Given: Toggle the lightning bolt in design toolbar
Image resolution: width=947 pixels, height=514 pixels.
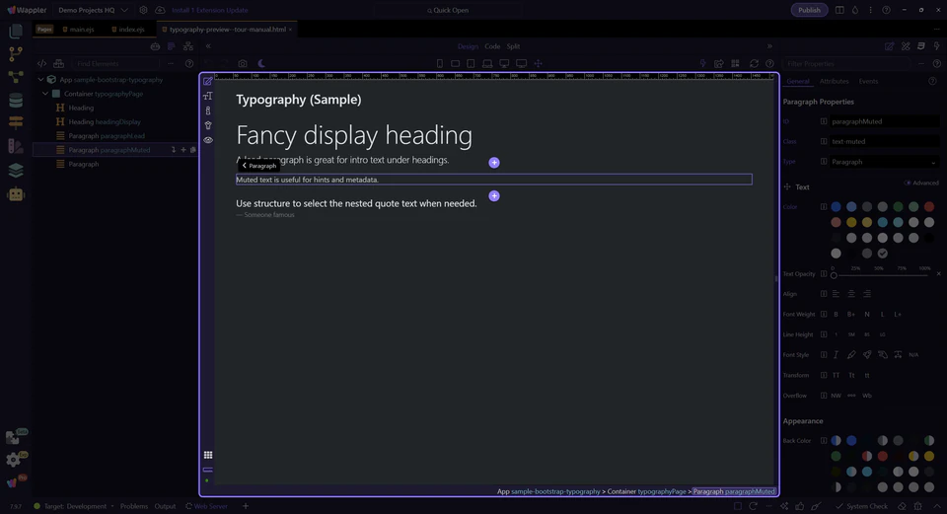Looking at the screenshot, I should click(702, 63).
